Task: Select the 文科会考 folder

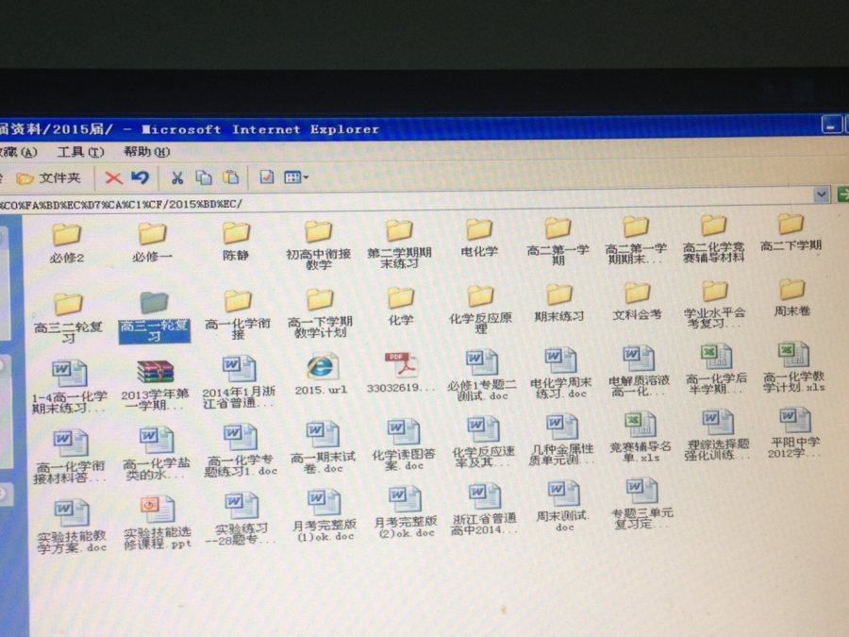Action: pyautogui.click(x=638, y=302)
